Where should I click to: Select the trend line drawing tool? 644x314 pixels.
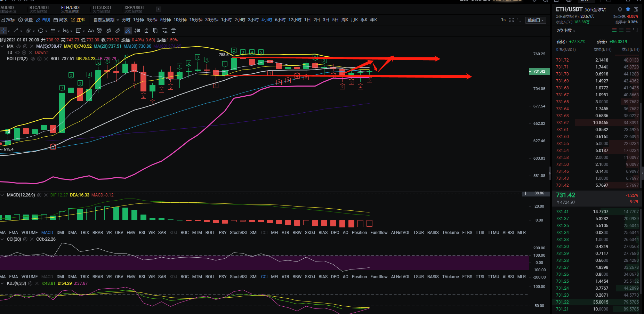click(16, 31)
